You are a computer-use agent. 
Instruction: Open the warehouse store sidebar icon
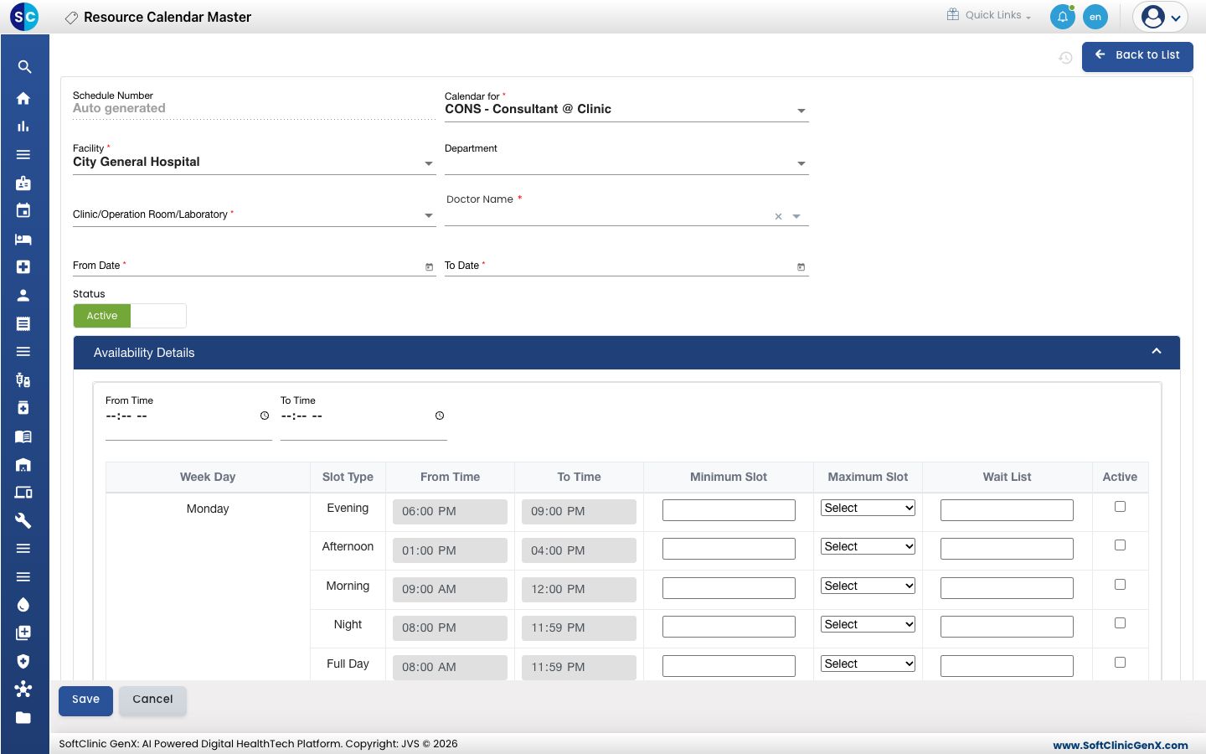pos(23,465)
